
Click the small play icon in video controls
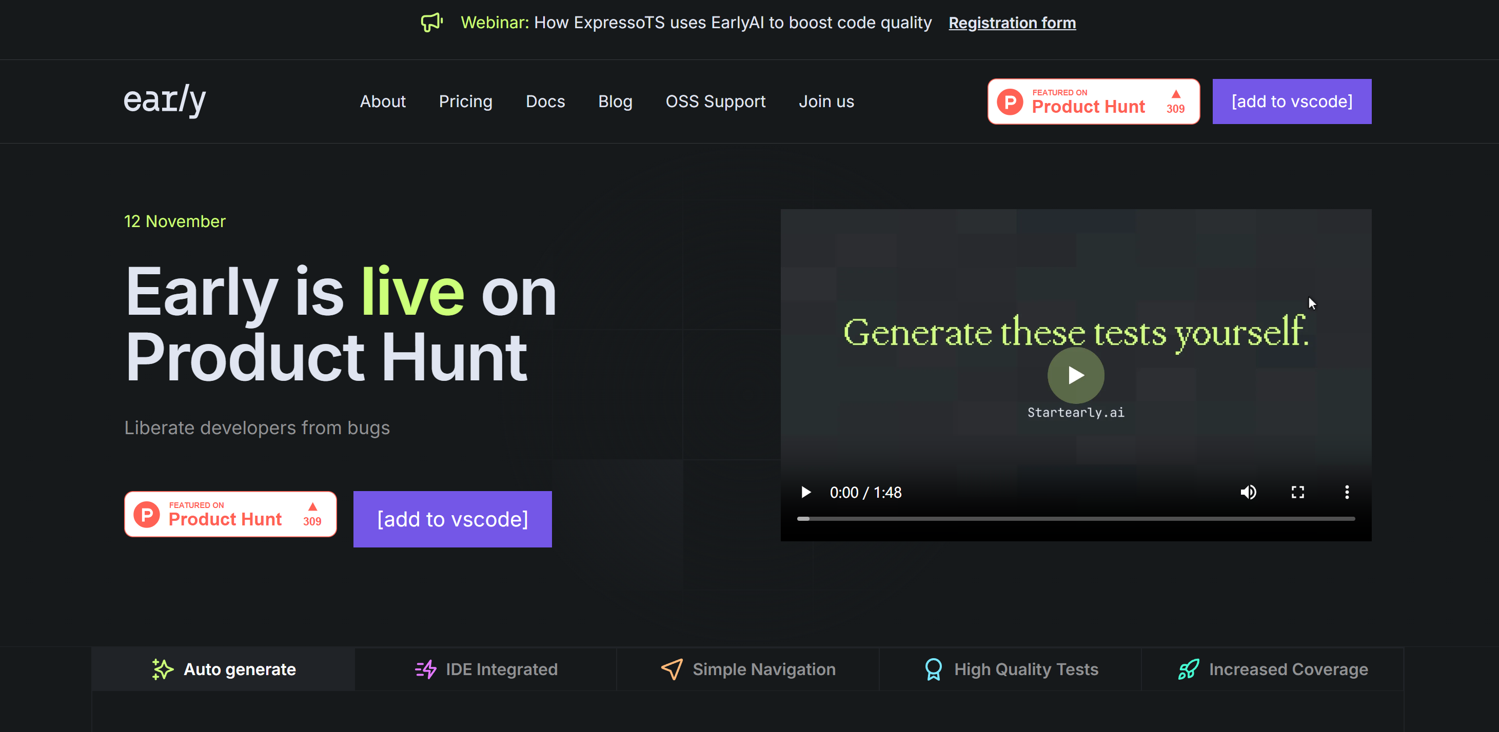tap(805, 493)
